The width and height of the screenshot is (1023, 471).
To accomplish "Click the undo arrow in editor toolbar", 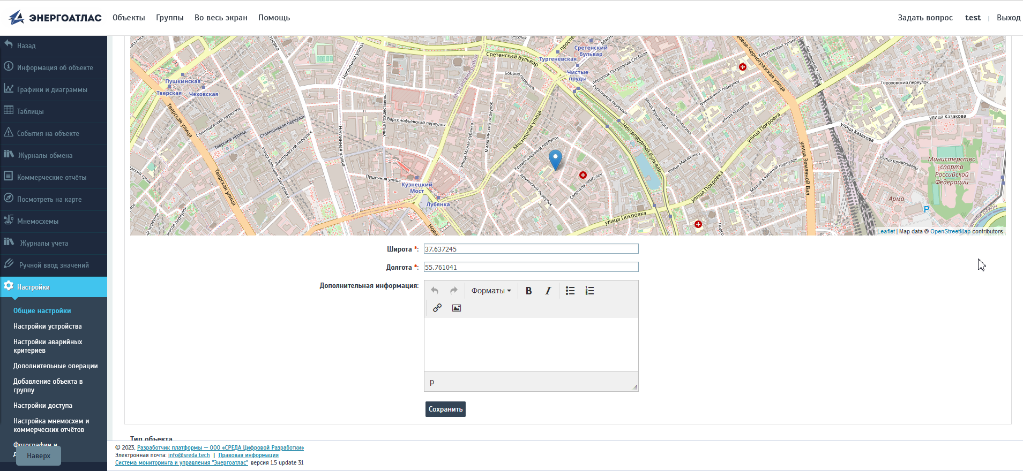I will tap(435, 291).
